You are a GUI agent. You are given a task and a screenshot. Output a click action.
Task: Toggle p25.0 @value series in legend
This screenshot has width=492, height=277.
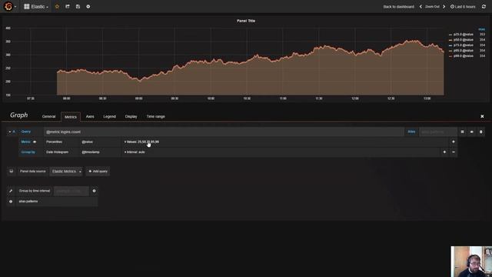pos(463,35)
